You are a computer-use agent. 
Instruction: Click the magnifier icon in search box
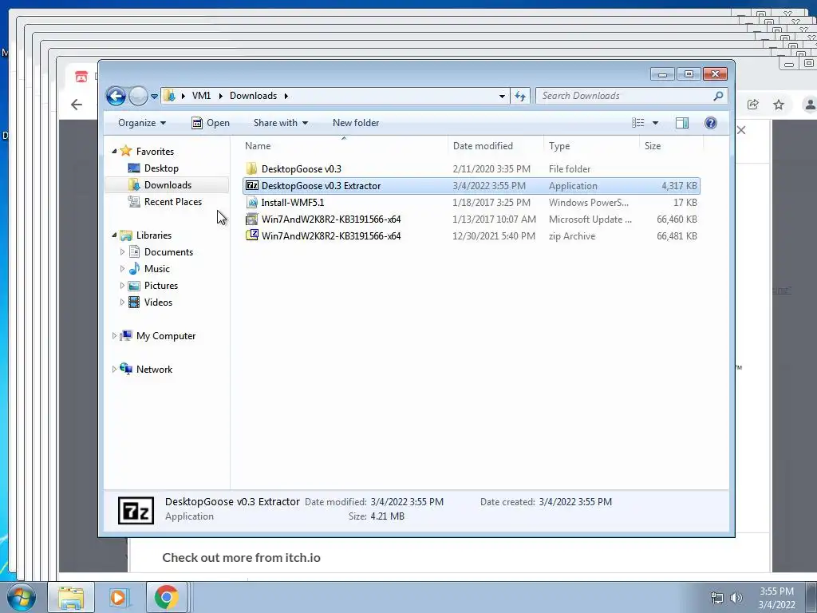coord(719,96)
